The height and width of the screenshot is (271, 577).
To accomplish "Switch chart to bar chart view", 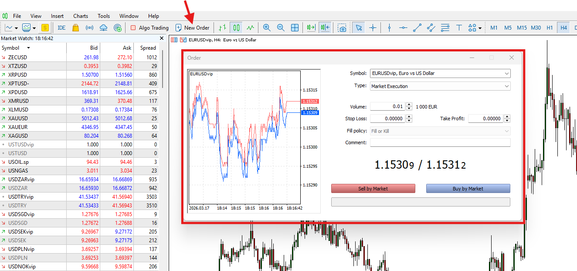I will (223, 27).
